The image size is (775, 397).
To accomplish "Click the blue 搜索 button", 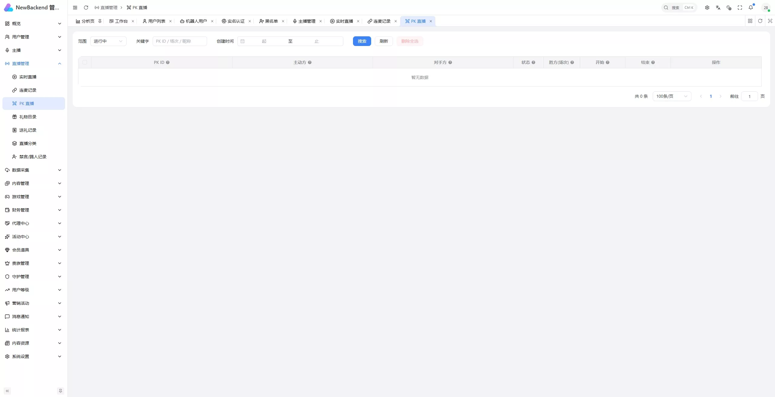I will point(362,41).
